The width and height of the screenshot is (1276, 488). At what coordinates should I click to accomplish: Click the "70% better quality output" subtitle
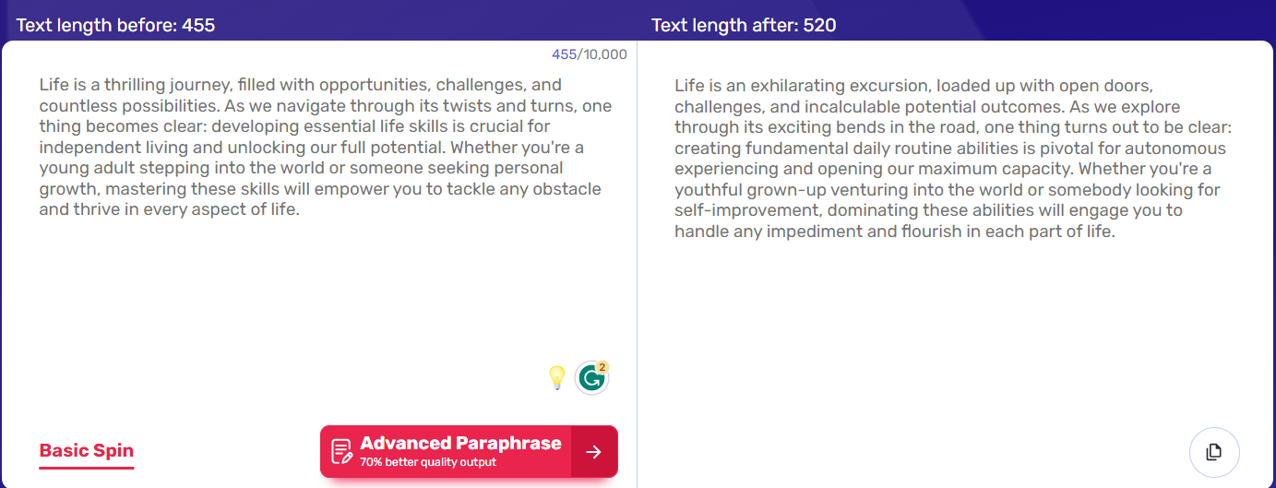[427, 462]
